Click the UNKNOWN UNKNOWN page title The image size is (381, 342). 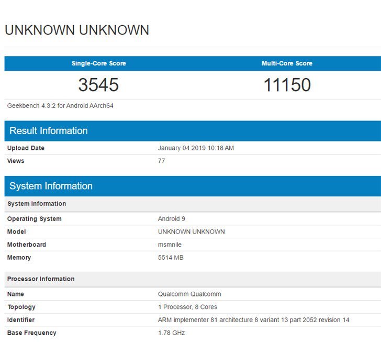[x=77, y=30]
